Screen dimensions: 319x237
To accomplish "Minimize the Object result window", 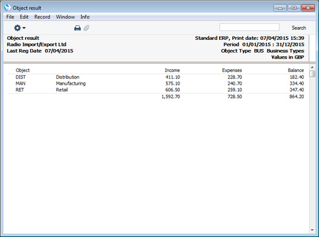I will coord(280,8).
